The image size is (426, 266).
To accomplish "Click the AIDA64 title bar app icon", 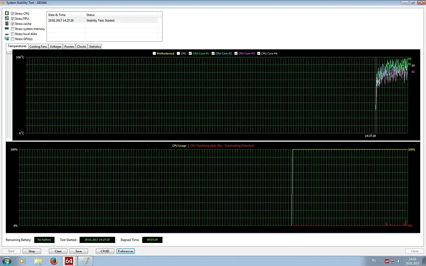I will [3, 3].
